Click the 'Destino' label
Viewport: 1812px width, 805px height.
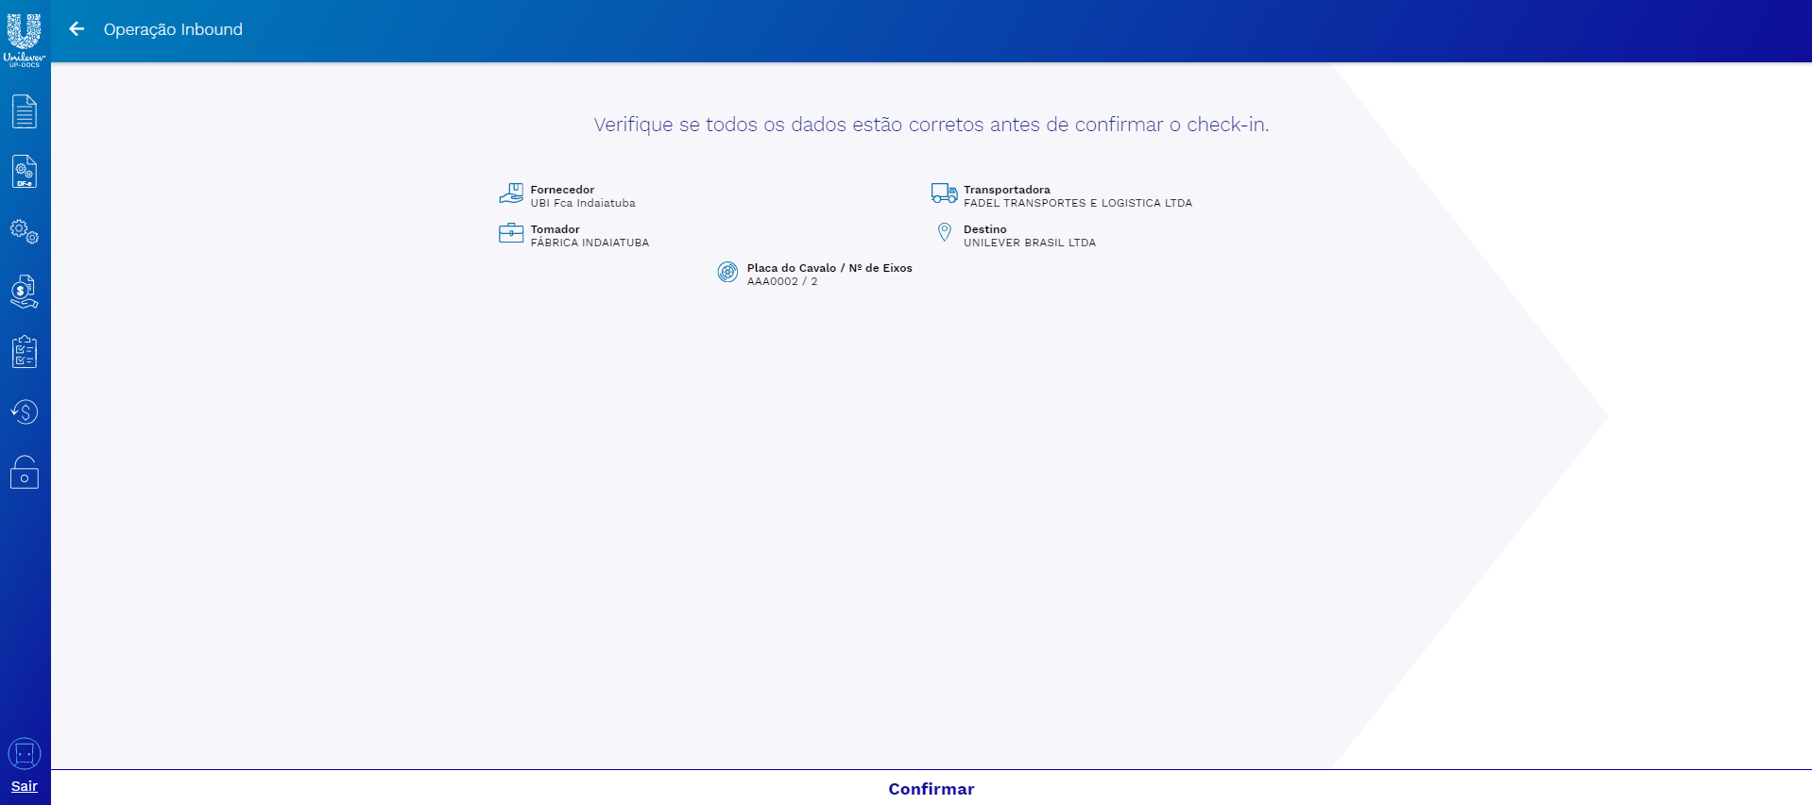click(x=985, y=229)
